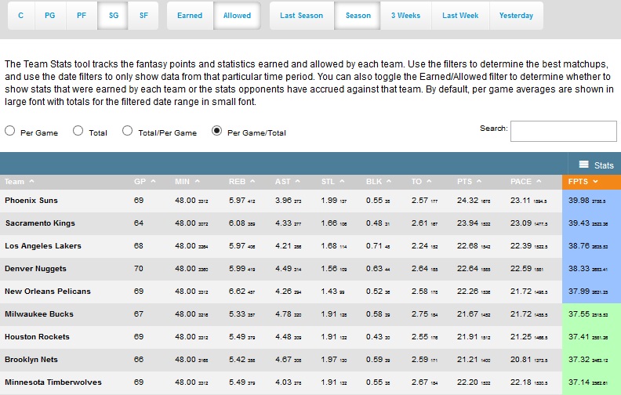Filter by SF position
Screen dimensions: 621x395
[143, 16]
